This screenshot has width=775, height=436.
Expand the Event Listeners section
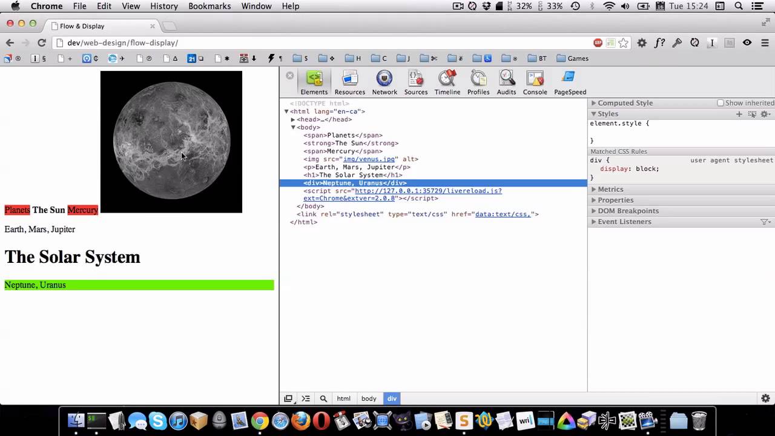coord(594,222)
